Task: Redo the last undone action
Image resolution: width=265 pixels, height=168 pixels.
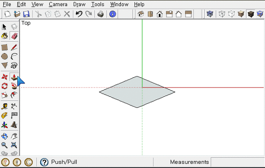Action: [x=88, y=14]
